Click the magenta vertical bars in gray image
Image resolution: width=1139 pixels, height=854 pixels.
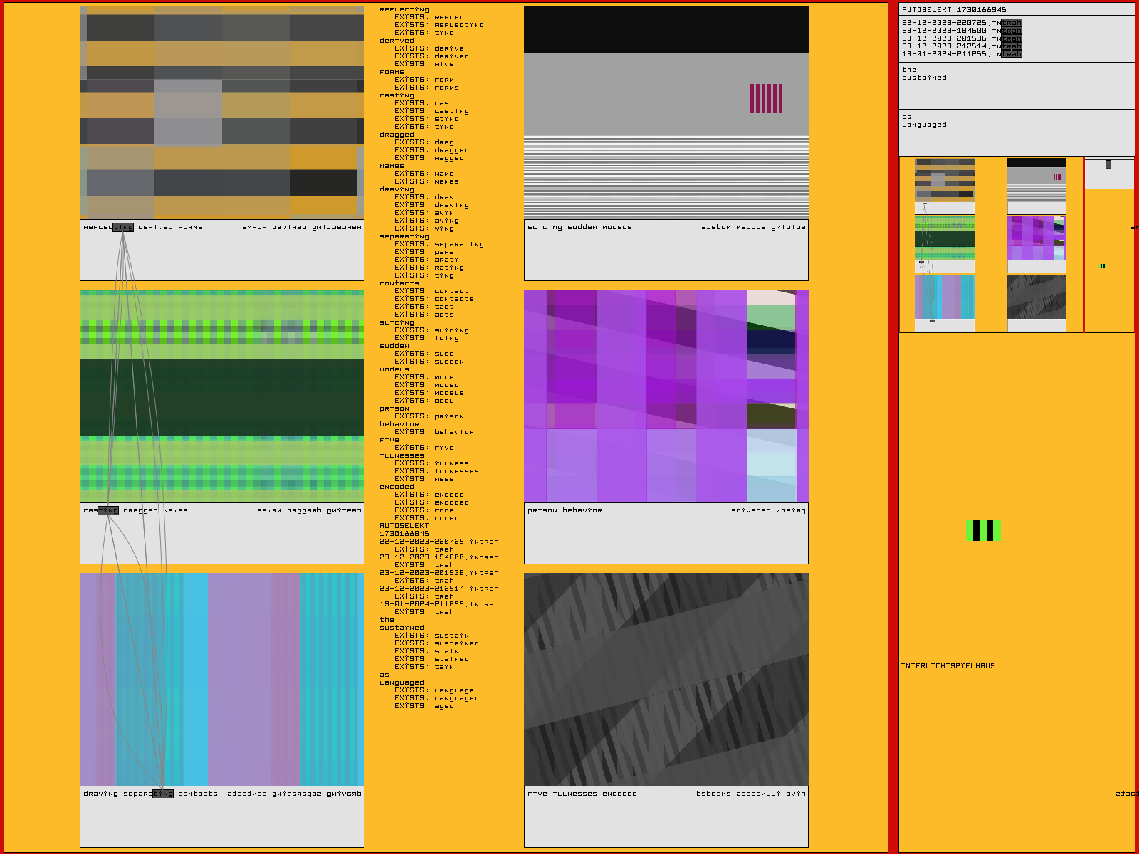pyautogui.click(x=766, y=98)
